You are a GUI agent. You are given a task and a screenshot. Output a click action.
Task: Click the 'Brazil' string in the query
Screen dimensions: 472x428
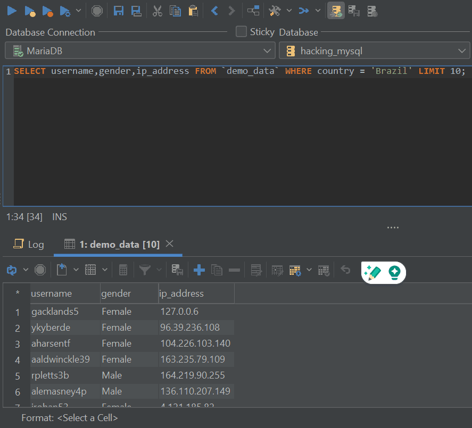click(391, 71)
